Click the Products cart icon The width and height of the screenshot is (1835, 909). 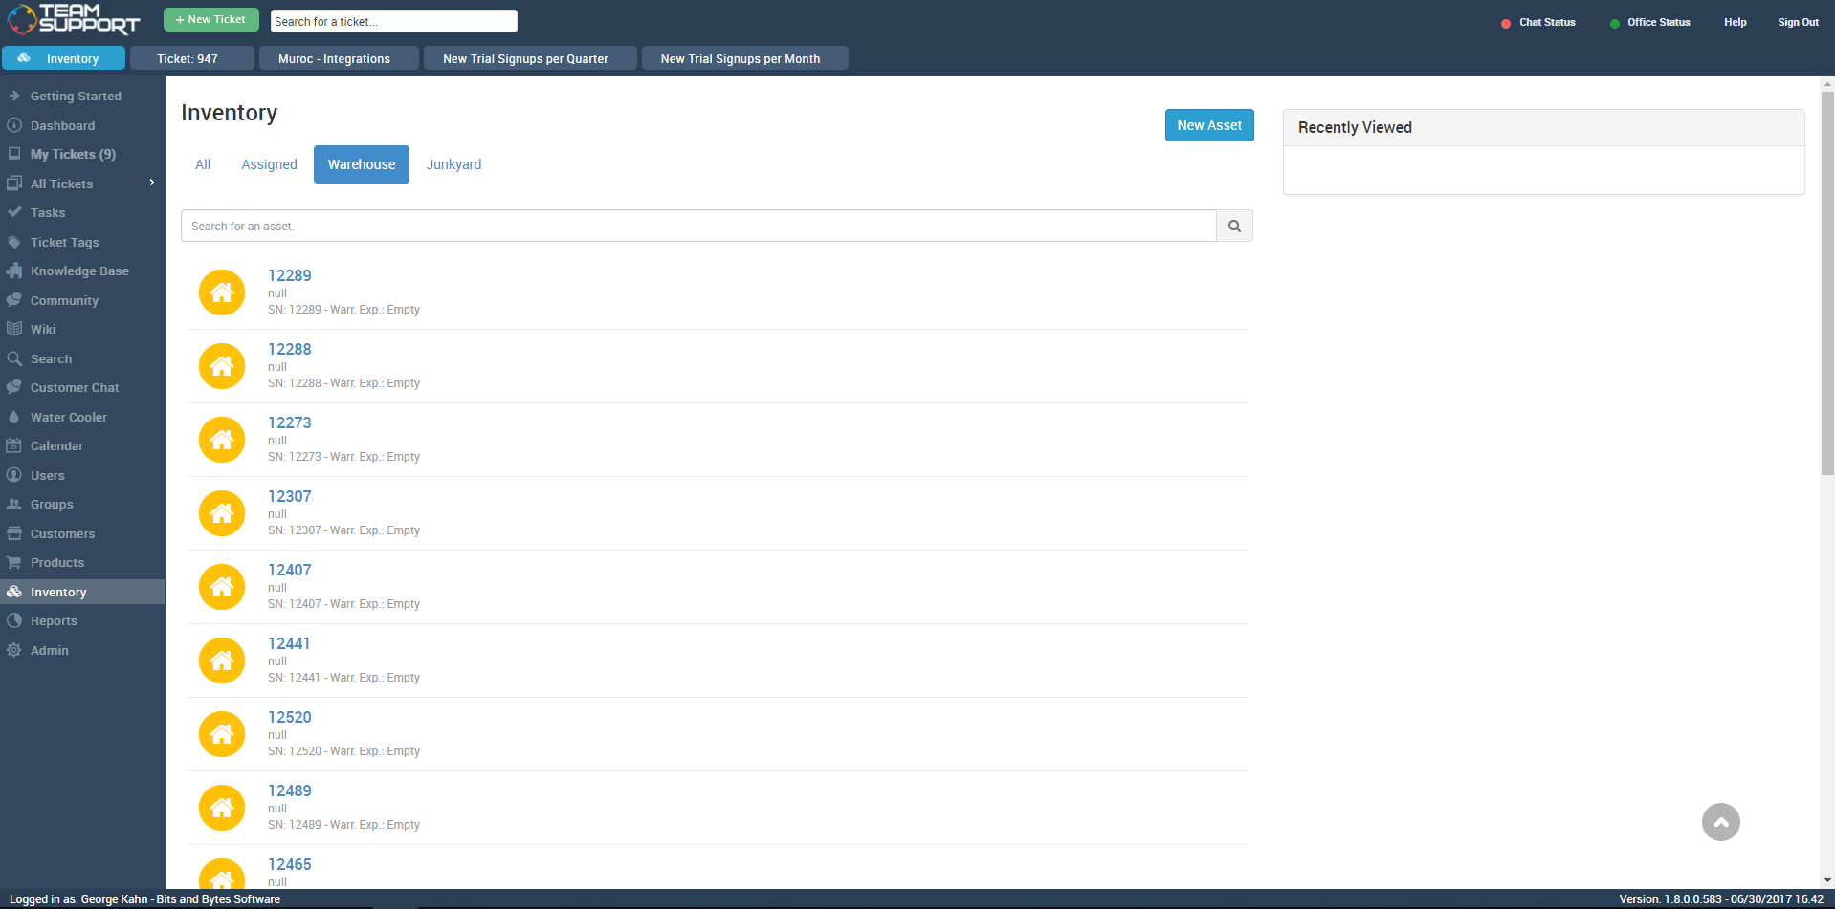[x=14, y=562]
